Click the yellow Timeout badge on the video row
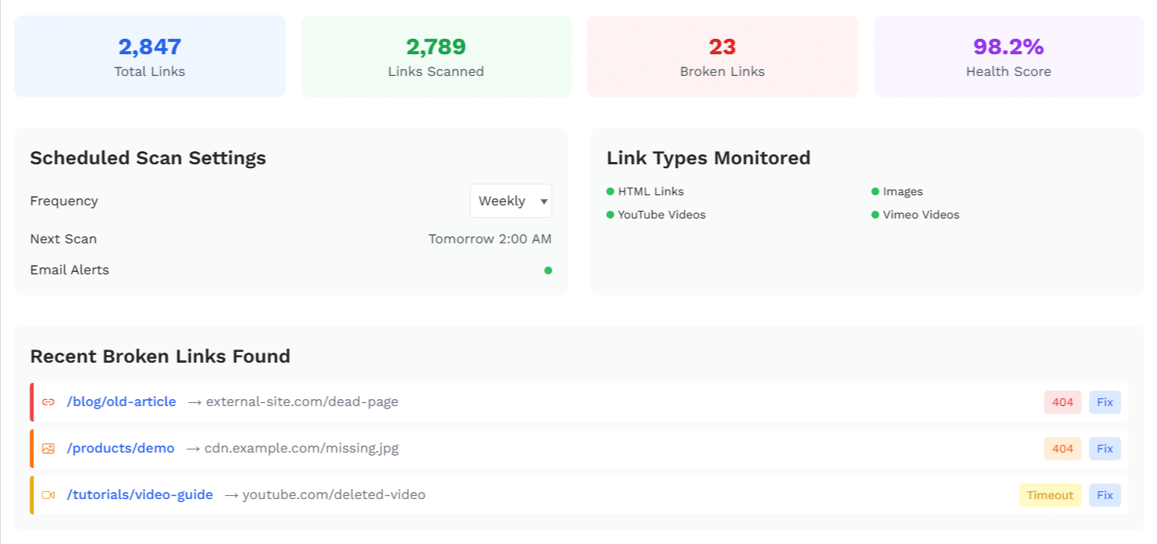Viewport: 1157px width, 544px height. (x=1050, y=494)
